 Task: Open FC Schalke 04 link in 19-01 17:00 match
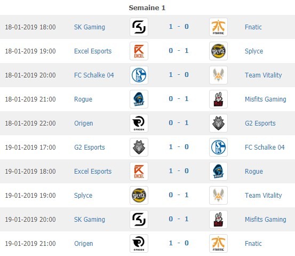265,147
